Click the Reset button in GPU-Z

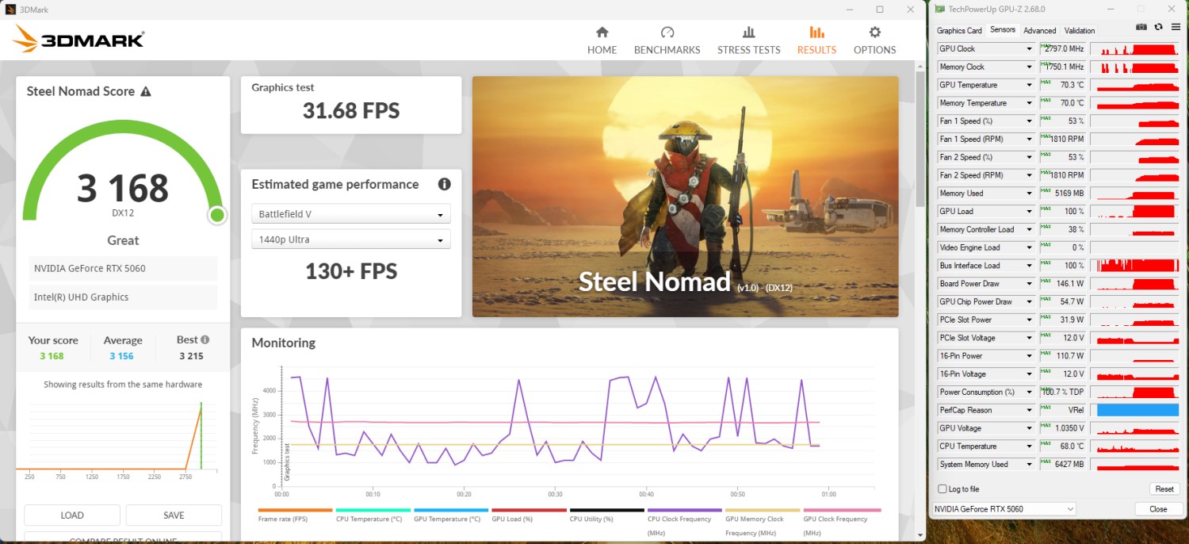[x=1164, y=488]
